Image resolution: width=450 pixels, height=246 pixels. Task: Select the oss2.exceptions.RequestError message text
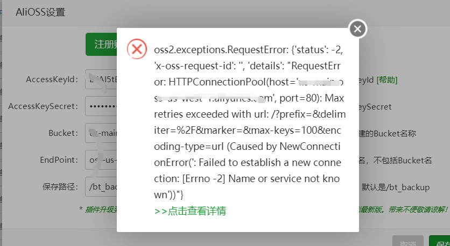[x=249, y=122]
